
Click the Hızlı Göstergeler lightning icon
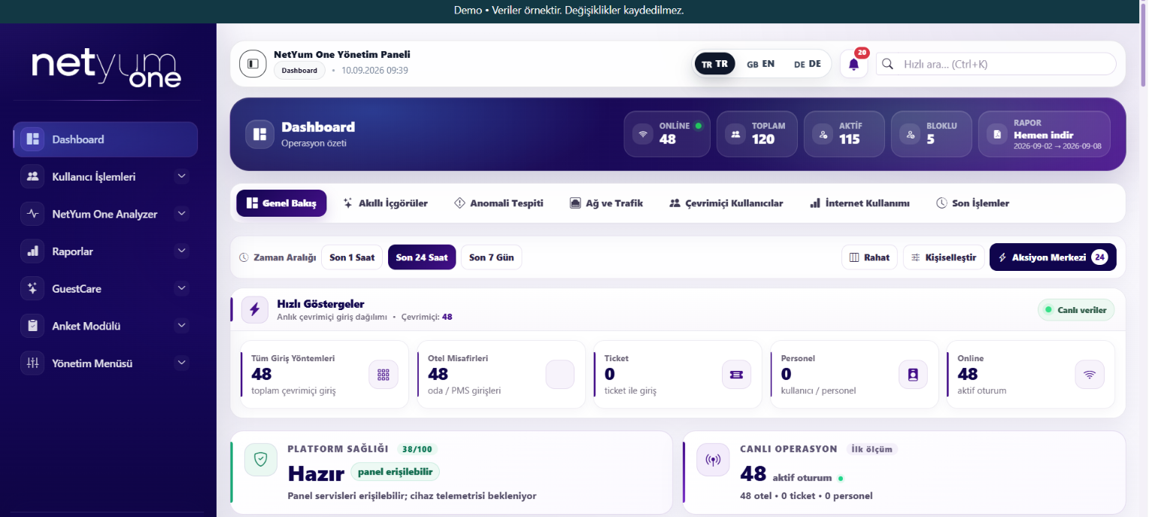click(x=255, y=309)
